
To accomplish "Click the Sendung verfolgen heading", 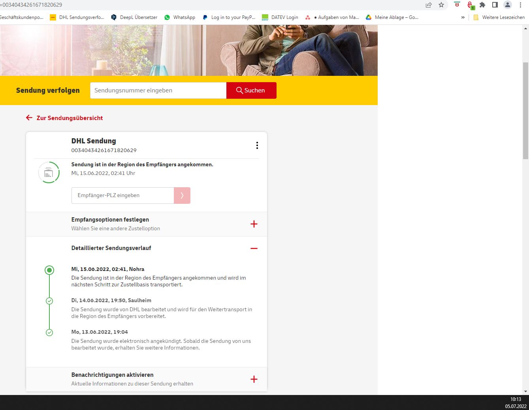I will pos(48,90).
